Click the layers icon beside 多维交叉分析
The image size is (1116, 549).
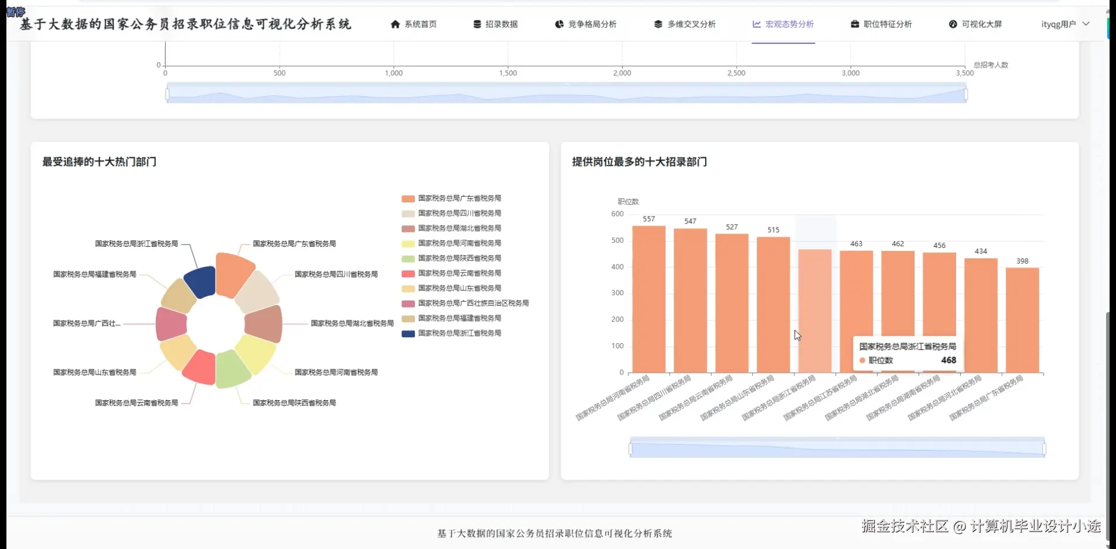[x=658, y=24]
